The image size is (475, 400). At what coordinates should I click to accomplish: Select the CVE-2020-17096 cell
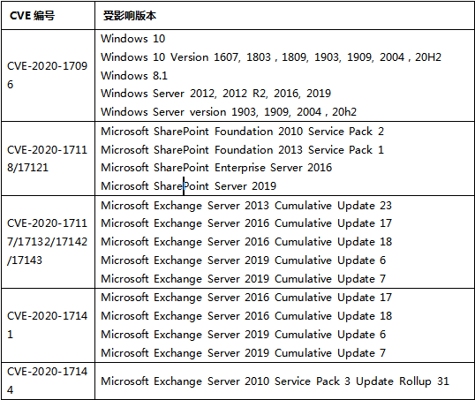click(x=48, y=75)
